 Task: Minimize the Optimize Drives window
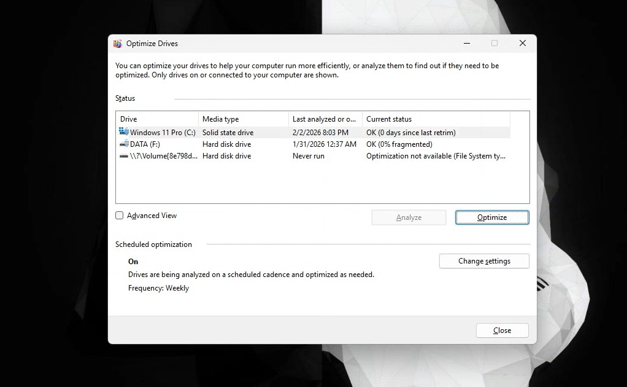click(467, 44)
